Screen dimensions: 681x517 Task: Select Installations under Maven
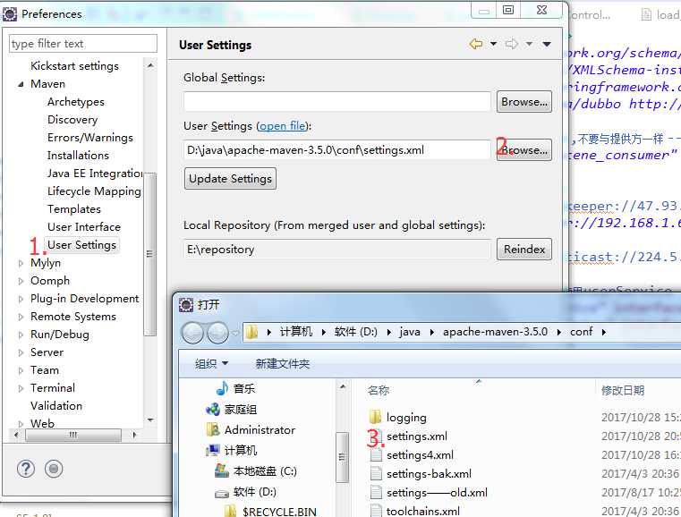click(x=78, y=156)
